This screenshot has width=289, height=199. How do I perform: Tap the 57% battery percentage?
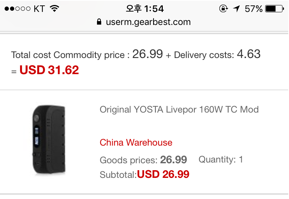[x=254, y=9]
